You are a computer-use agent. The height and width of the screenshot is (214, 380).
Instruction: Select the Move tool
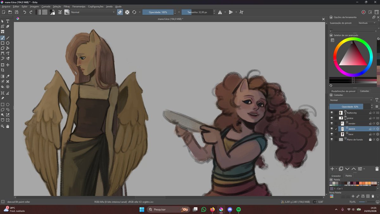coord(8,65)
